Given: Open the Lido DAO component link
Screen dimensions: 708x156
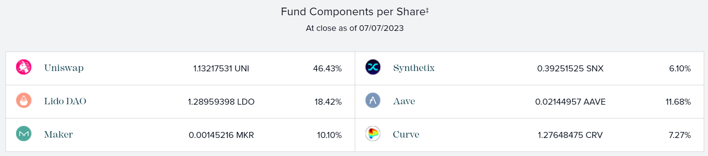Looking at the screenshot, I should click(x=65, y=101).
